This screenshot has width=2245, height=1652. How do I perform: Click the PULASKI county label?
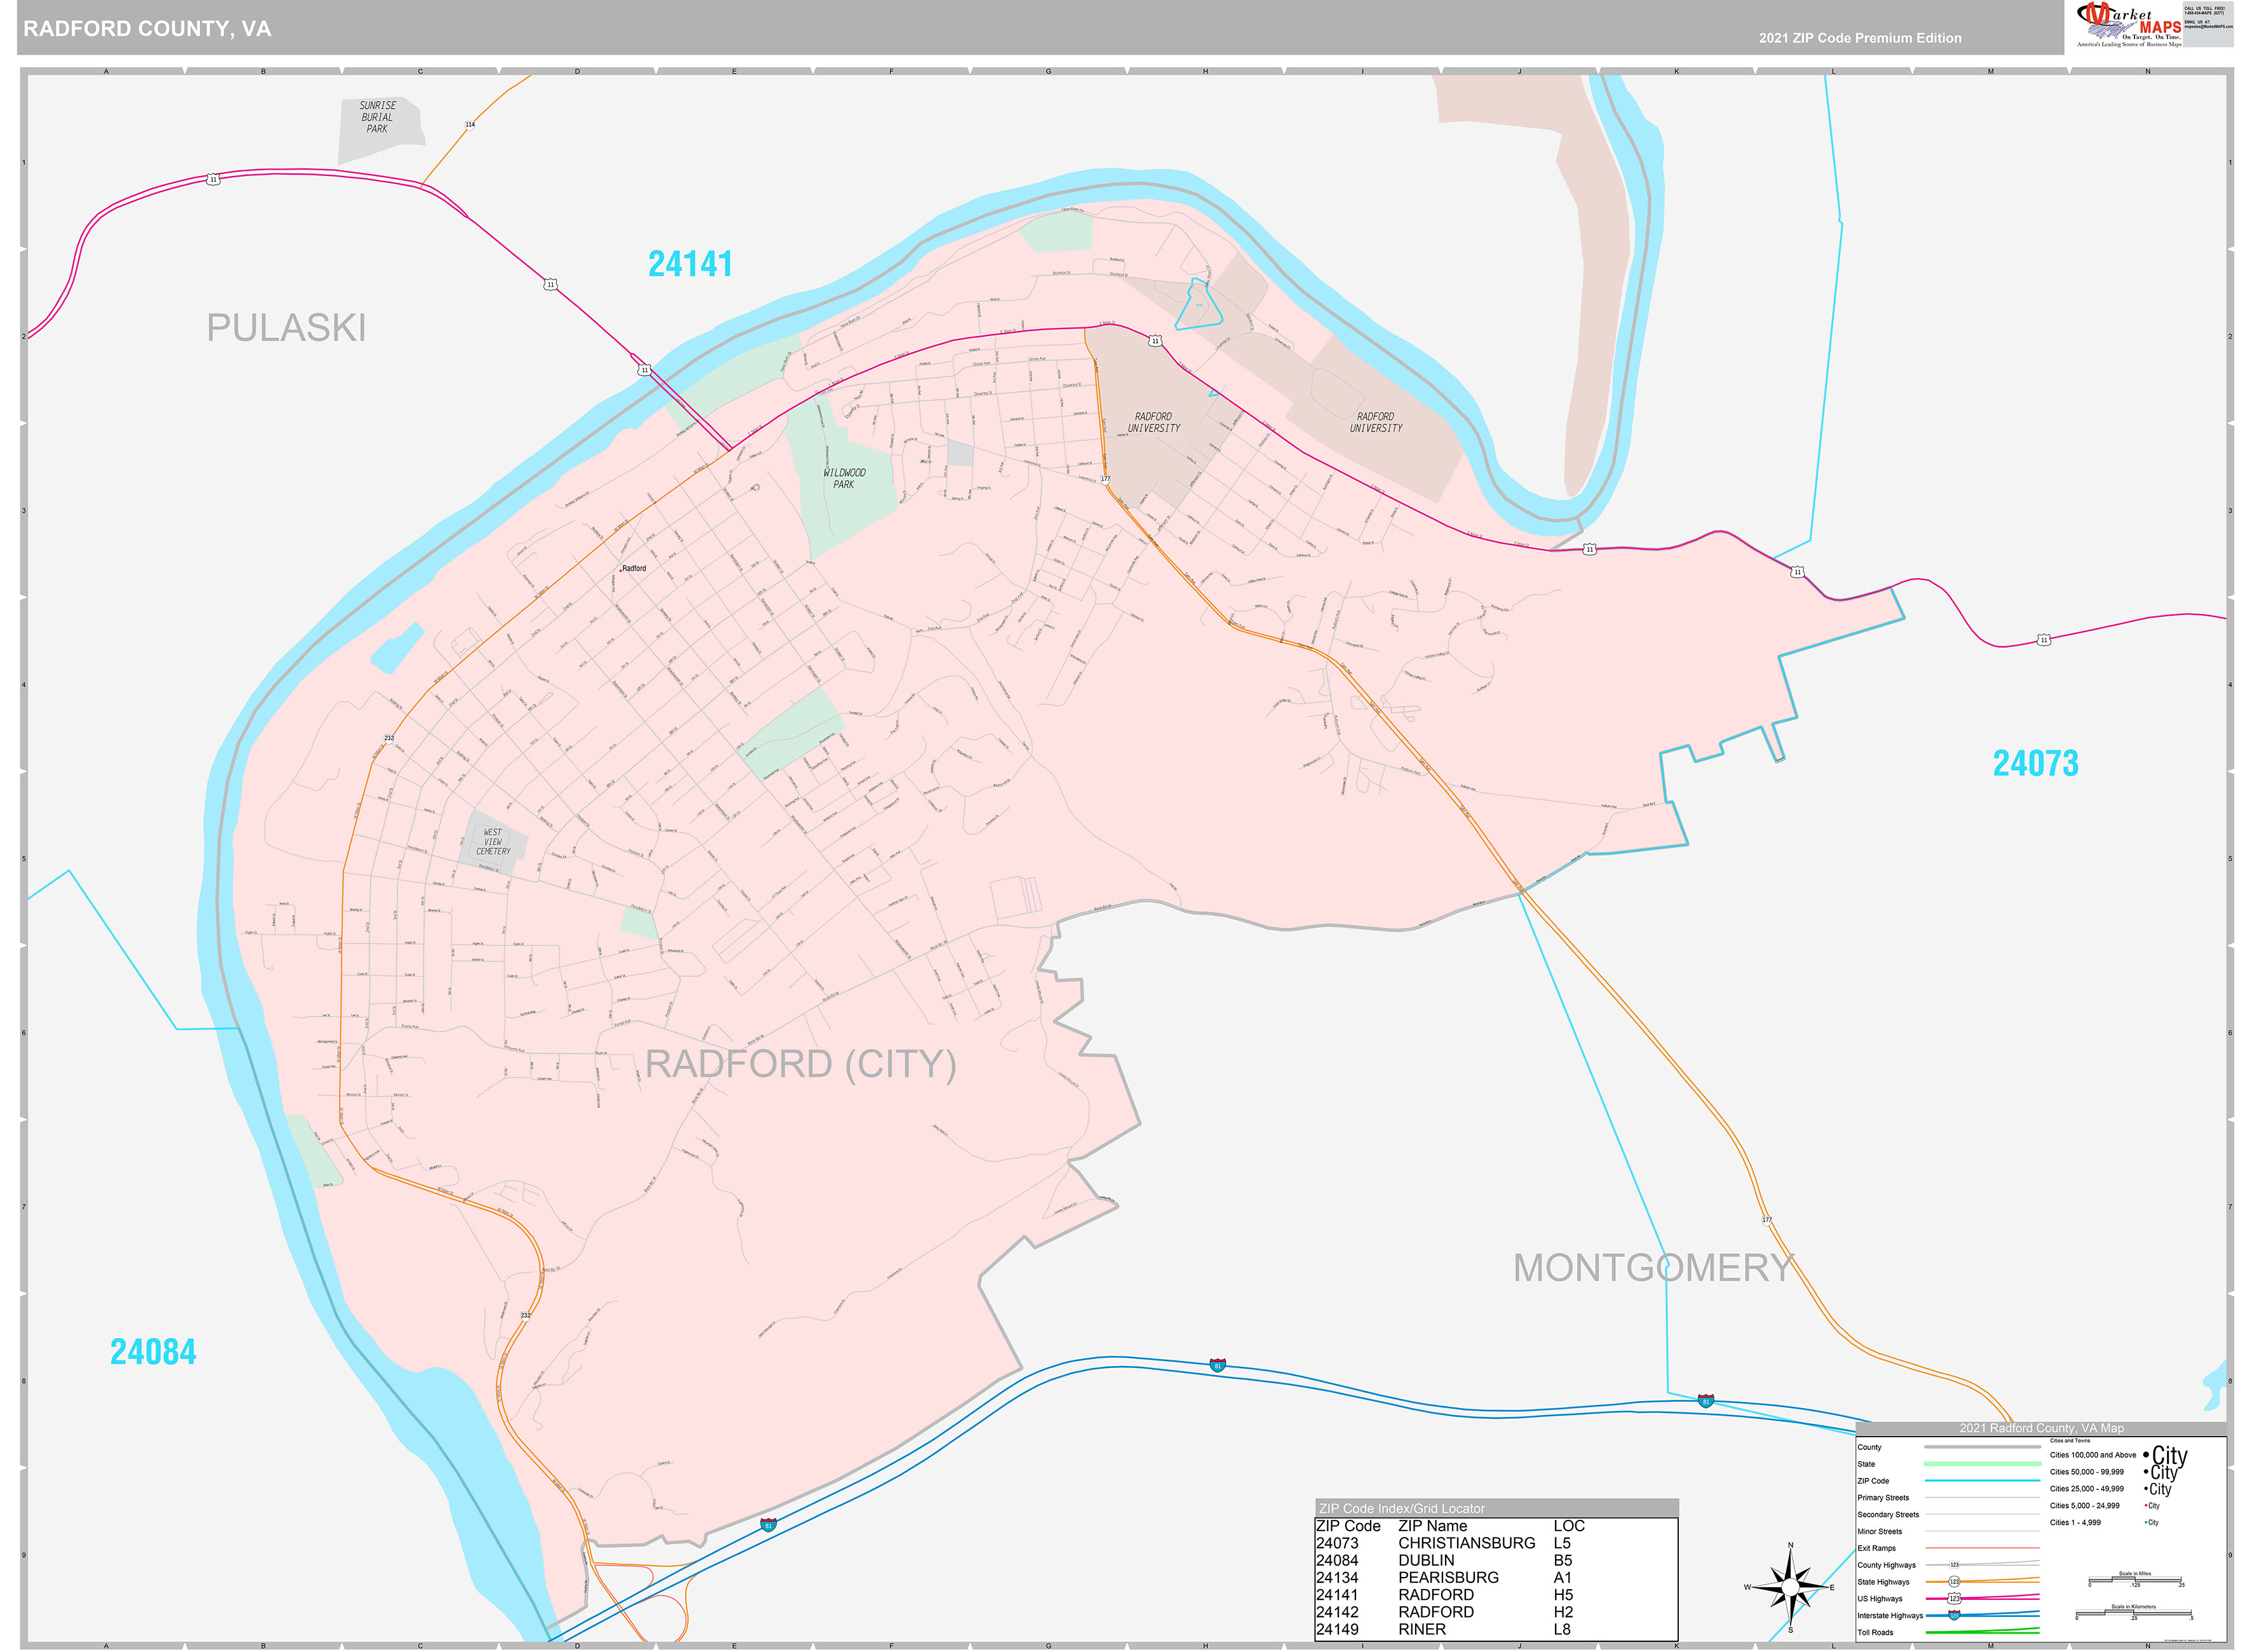pos(286,328)
